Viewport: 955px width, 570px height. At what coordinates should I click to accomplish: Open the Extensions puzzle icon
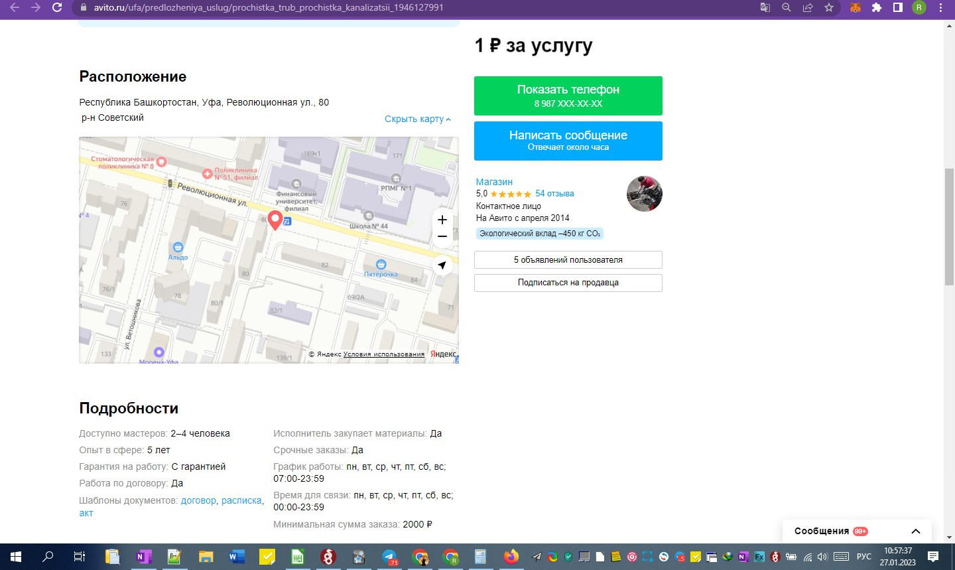tap(877, 7)
